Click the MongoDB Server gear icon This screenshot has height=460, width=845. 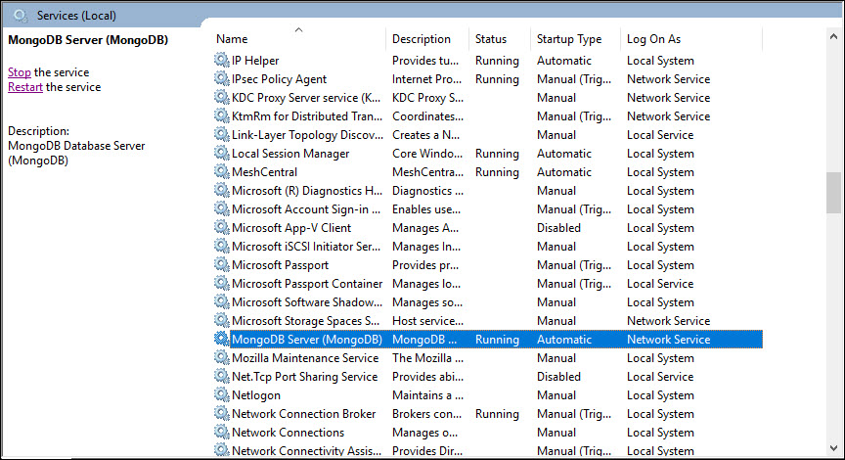[221, 340]
